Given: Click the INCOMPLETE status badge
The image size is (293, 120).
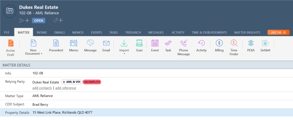Looking at the screenshot, I should click(92, 82).
